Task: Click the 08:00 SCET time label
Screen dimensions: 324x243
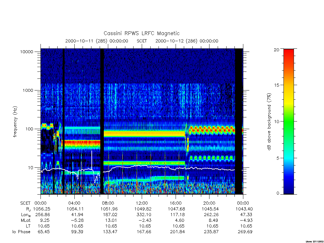Action: 108,203
